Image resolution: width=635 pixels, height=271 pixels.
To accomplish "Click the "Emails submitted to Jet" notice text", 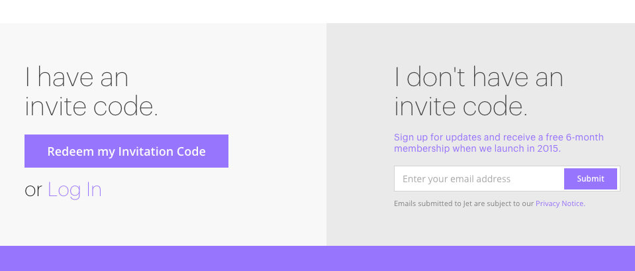I will click(x=464, y=204).
